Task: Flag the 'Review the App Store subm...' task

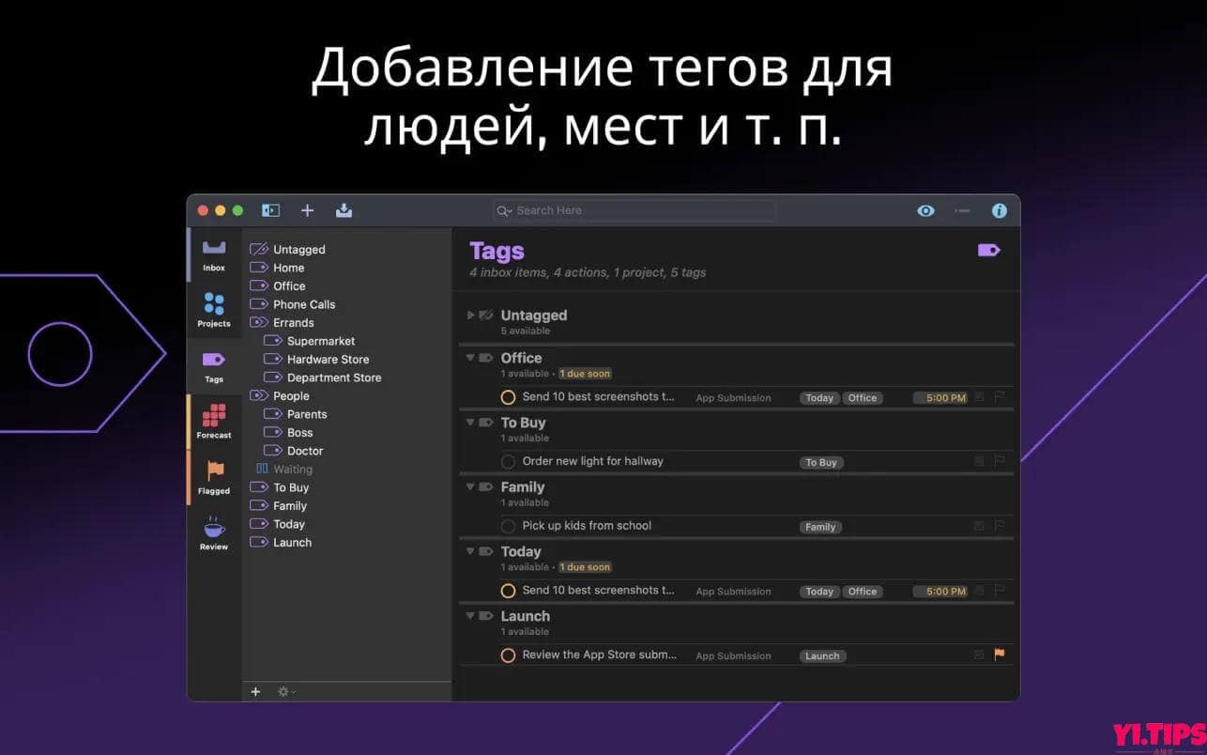Action: pyautogui.click(x=1001, y=655)
